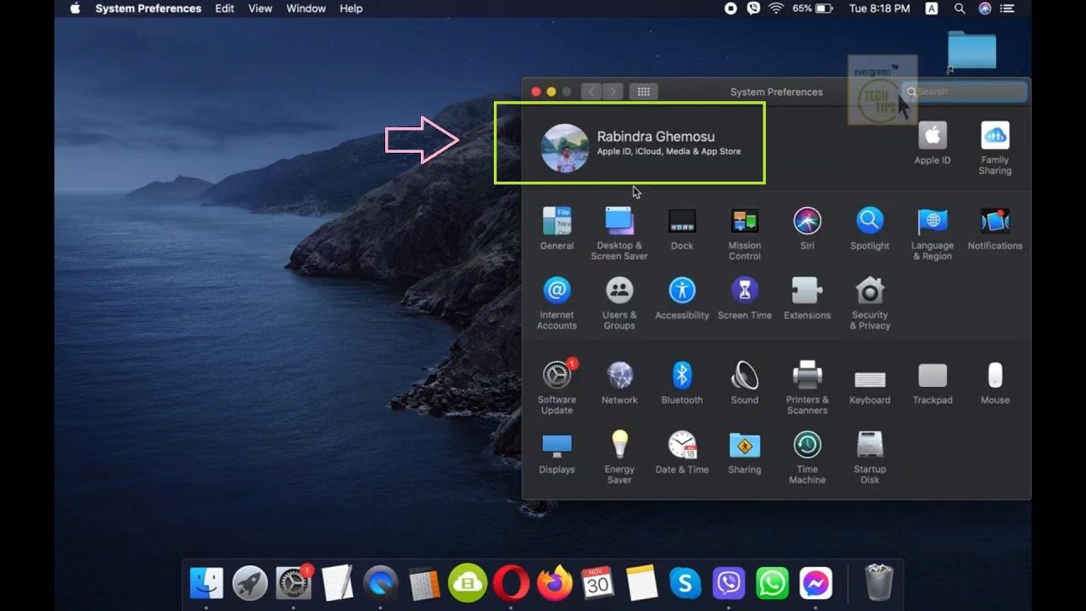Open Spotlight search in the menu bar

coord(960,8)
